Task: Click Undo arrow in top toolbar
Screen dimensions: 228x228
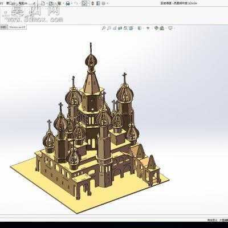Action: (x=75, y=3)
